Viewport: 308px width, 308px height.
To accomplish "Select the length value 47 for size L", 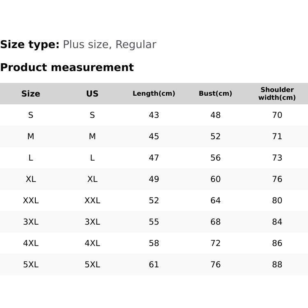I will coord(154,158).
